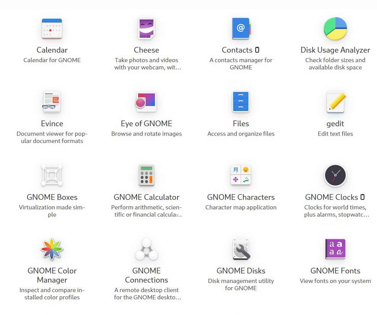Select the Disk Usage Analyzer title
The image size is (377, 315).
pos(335,50)
